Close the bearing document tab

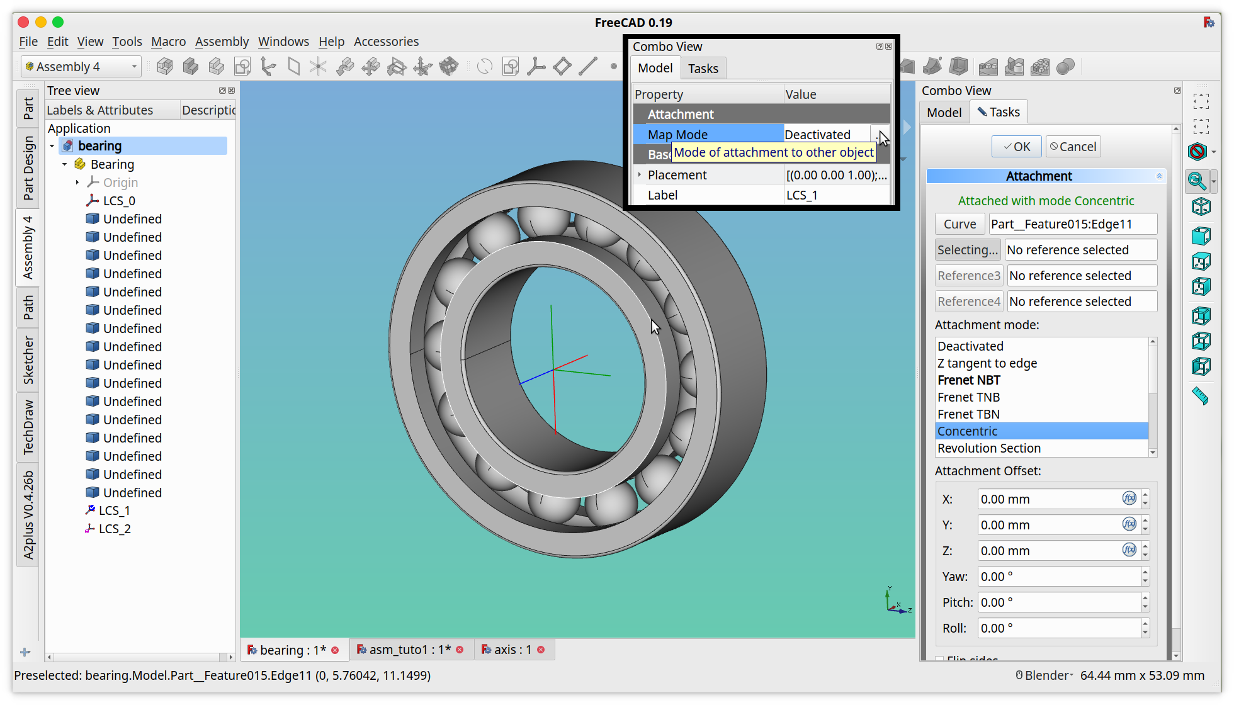[335, 650]
